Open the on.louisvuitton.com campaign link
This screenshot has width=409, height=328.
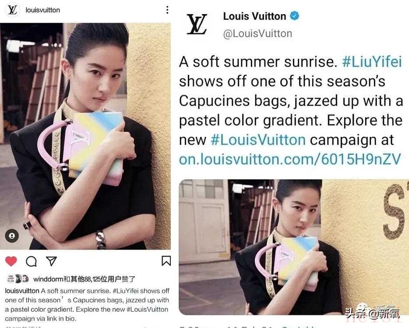coord(290,159)
